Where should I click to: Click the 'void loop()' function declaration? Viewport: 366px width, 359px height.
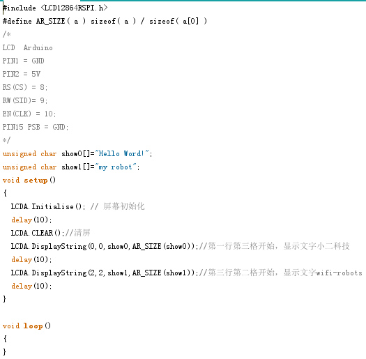[x=26, y=326]
